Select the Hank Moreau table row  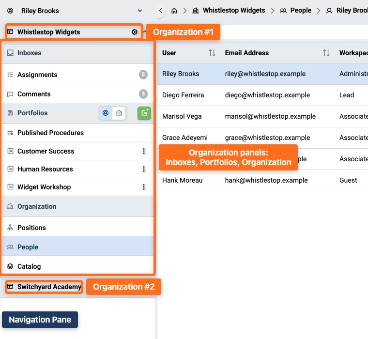262,180
